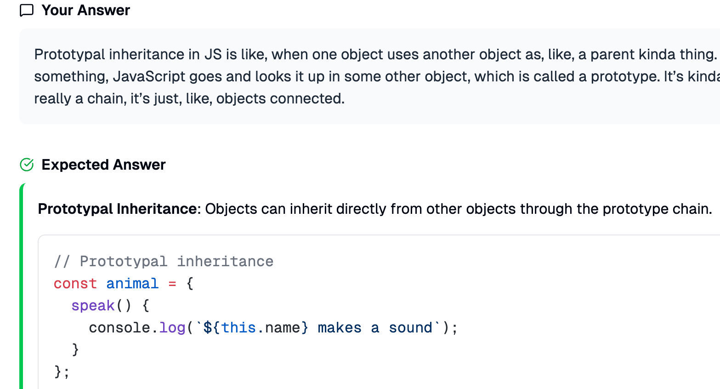Click the closing "};" line of code

(x=62, y=372)
